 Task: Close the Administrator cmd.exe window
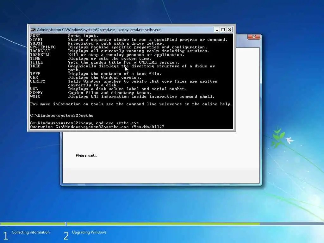pos(230,29)
